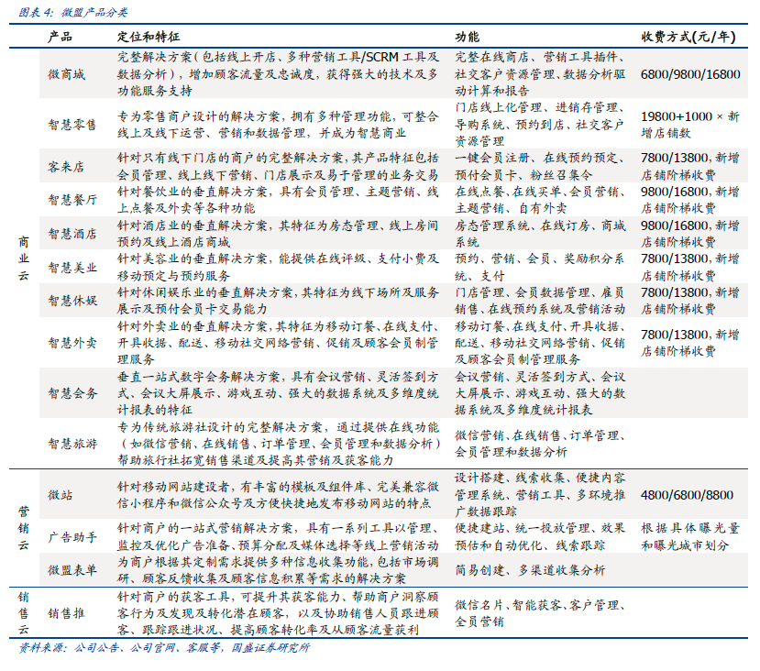Click 客来店 fee cell 7800/13800
Image resolution: width=760 pixels, height=671 pixels.
pyautogui.click(x=690, y=166)
